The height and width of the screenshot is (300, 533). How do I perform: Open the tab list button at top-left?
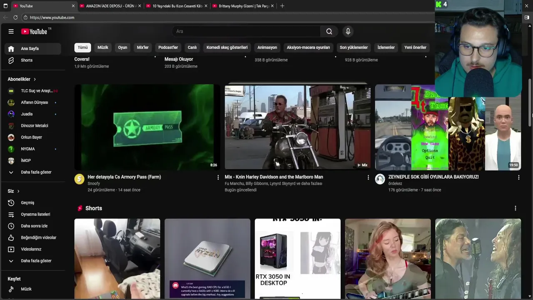pyautogui.click(x=5, y=6)
